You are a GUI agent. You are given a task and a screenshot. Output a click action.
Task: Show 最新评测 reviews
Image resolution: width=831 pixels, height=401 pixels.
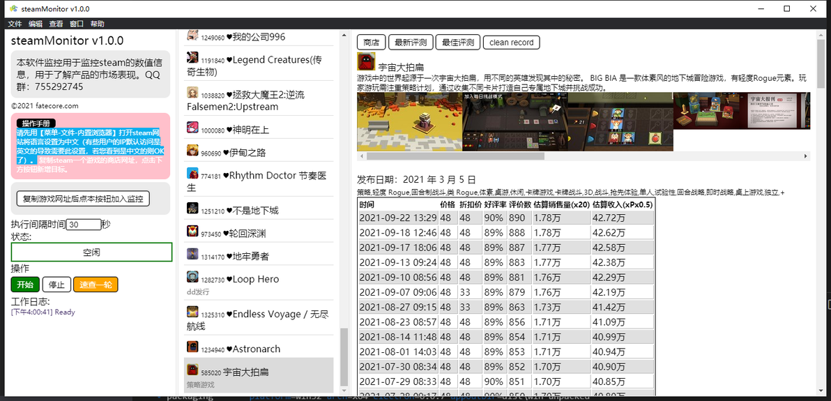411,43
